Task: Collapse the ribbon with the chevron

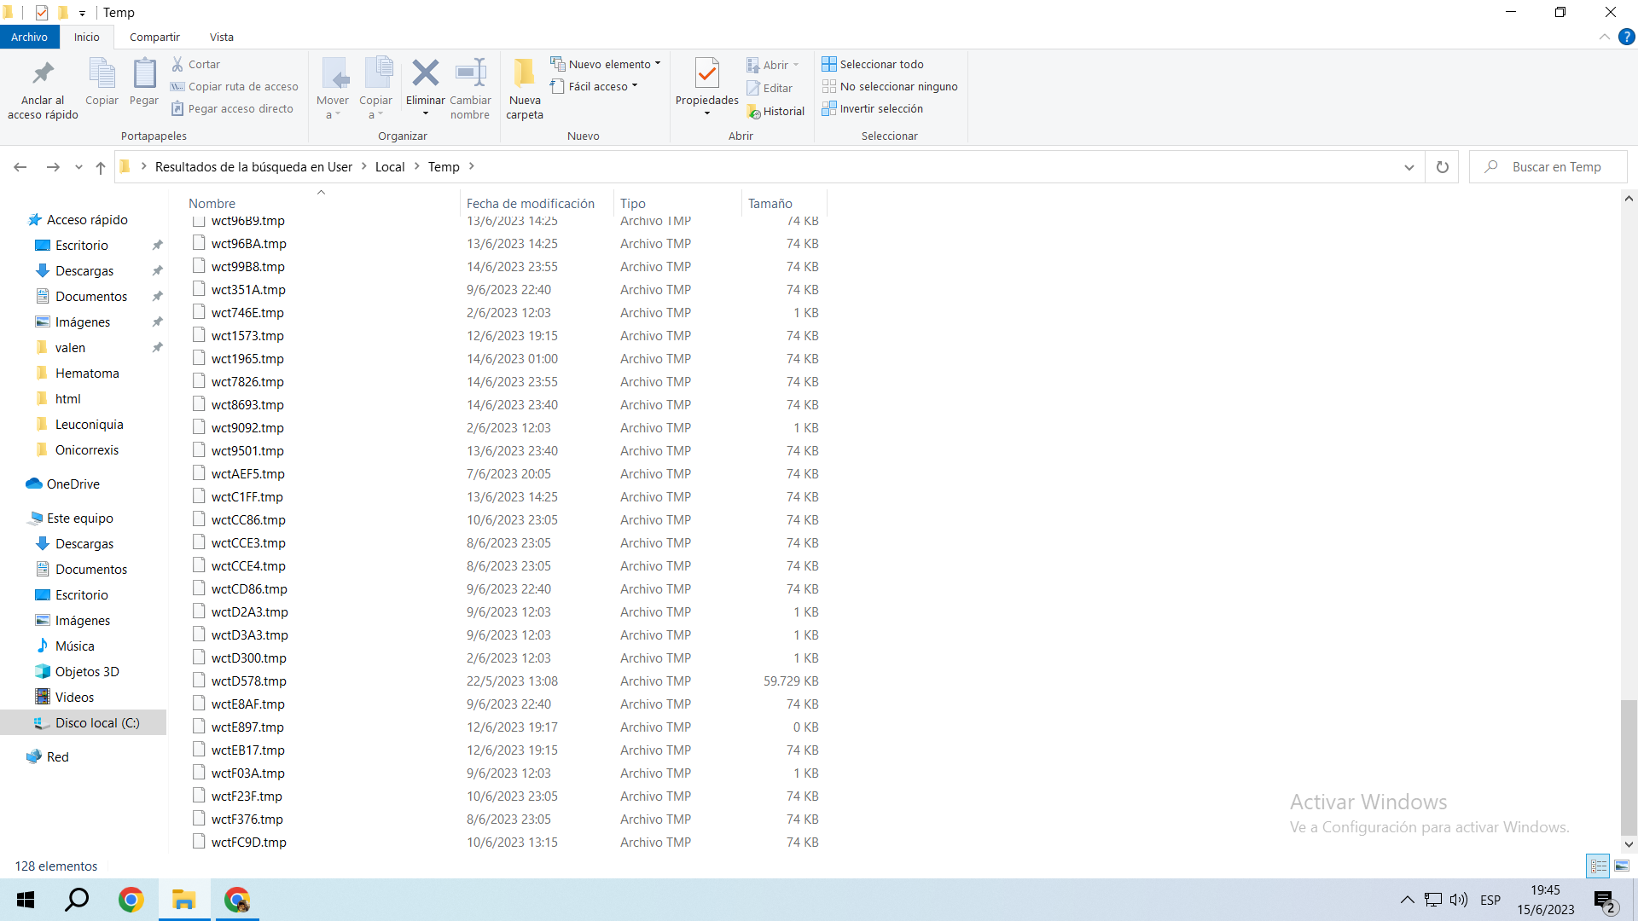Action: click(1604, 37)
